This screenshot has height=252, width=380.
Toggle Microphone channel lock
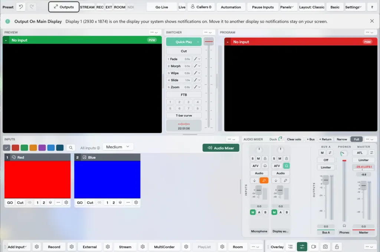coord(265,158)
